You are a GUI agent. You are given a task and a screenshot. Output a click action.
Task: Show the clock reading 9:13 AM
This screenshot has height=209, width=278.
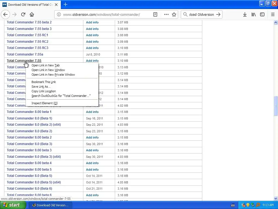(x=268, y=205)
